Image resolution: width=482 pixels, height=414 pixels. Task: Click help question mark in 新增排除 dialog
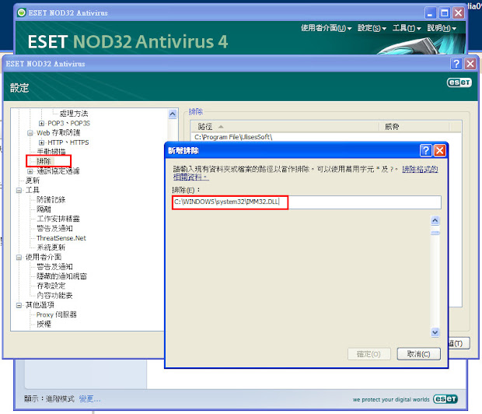(x=426, y=150)
